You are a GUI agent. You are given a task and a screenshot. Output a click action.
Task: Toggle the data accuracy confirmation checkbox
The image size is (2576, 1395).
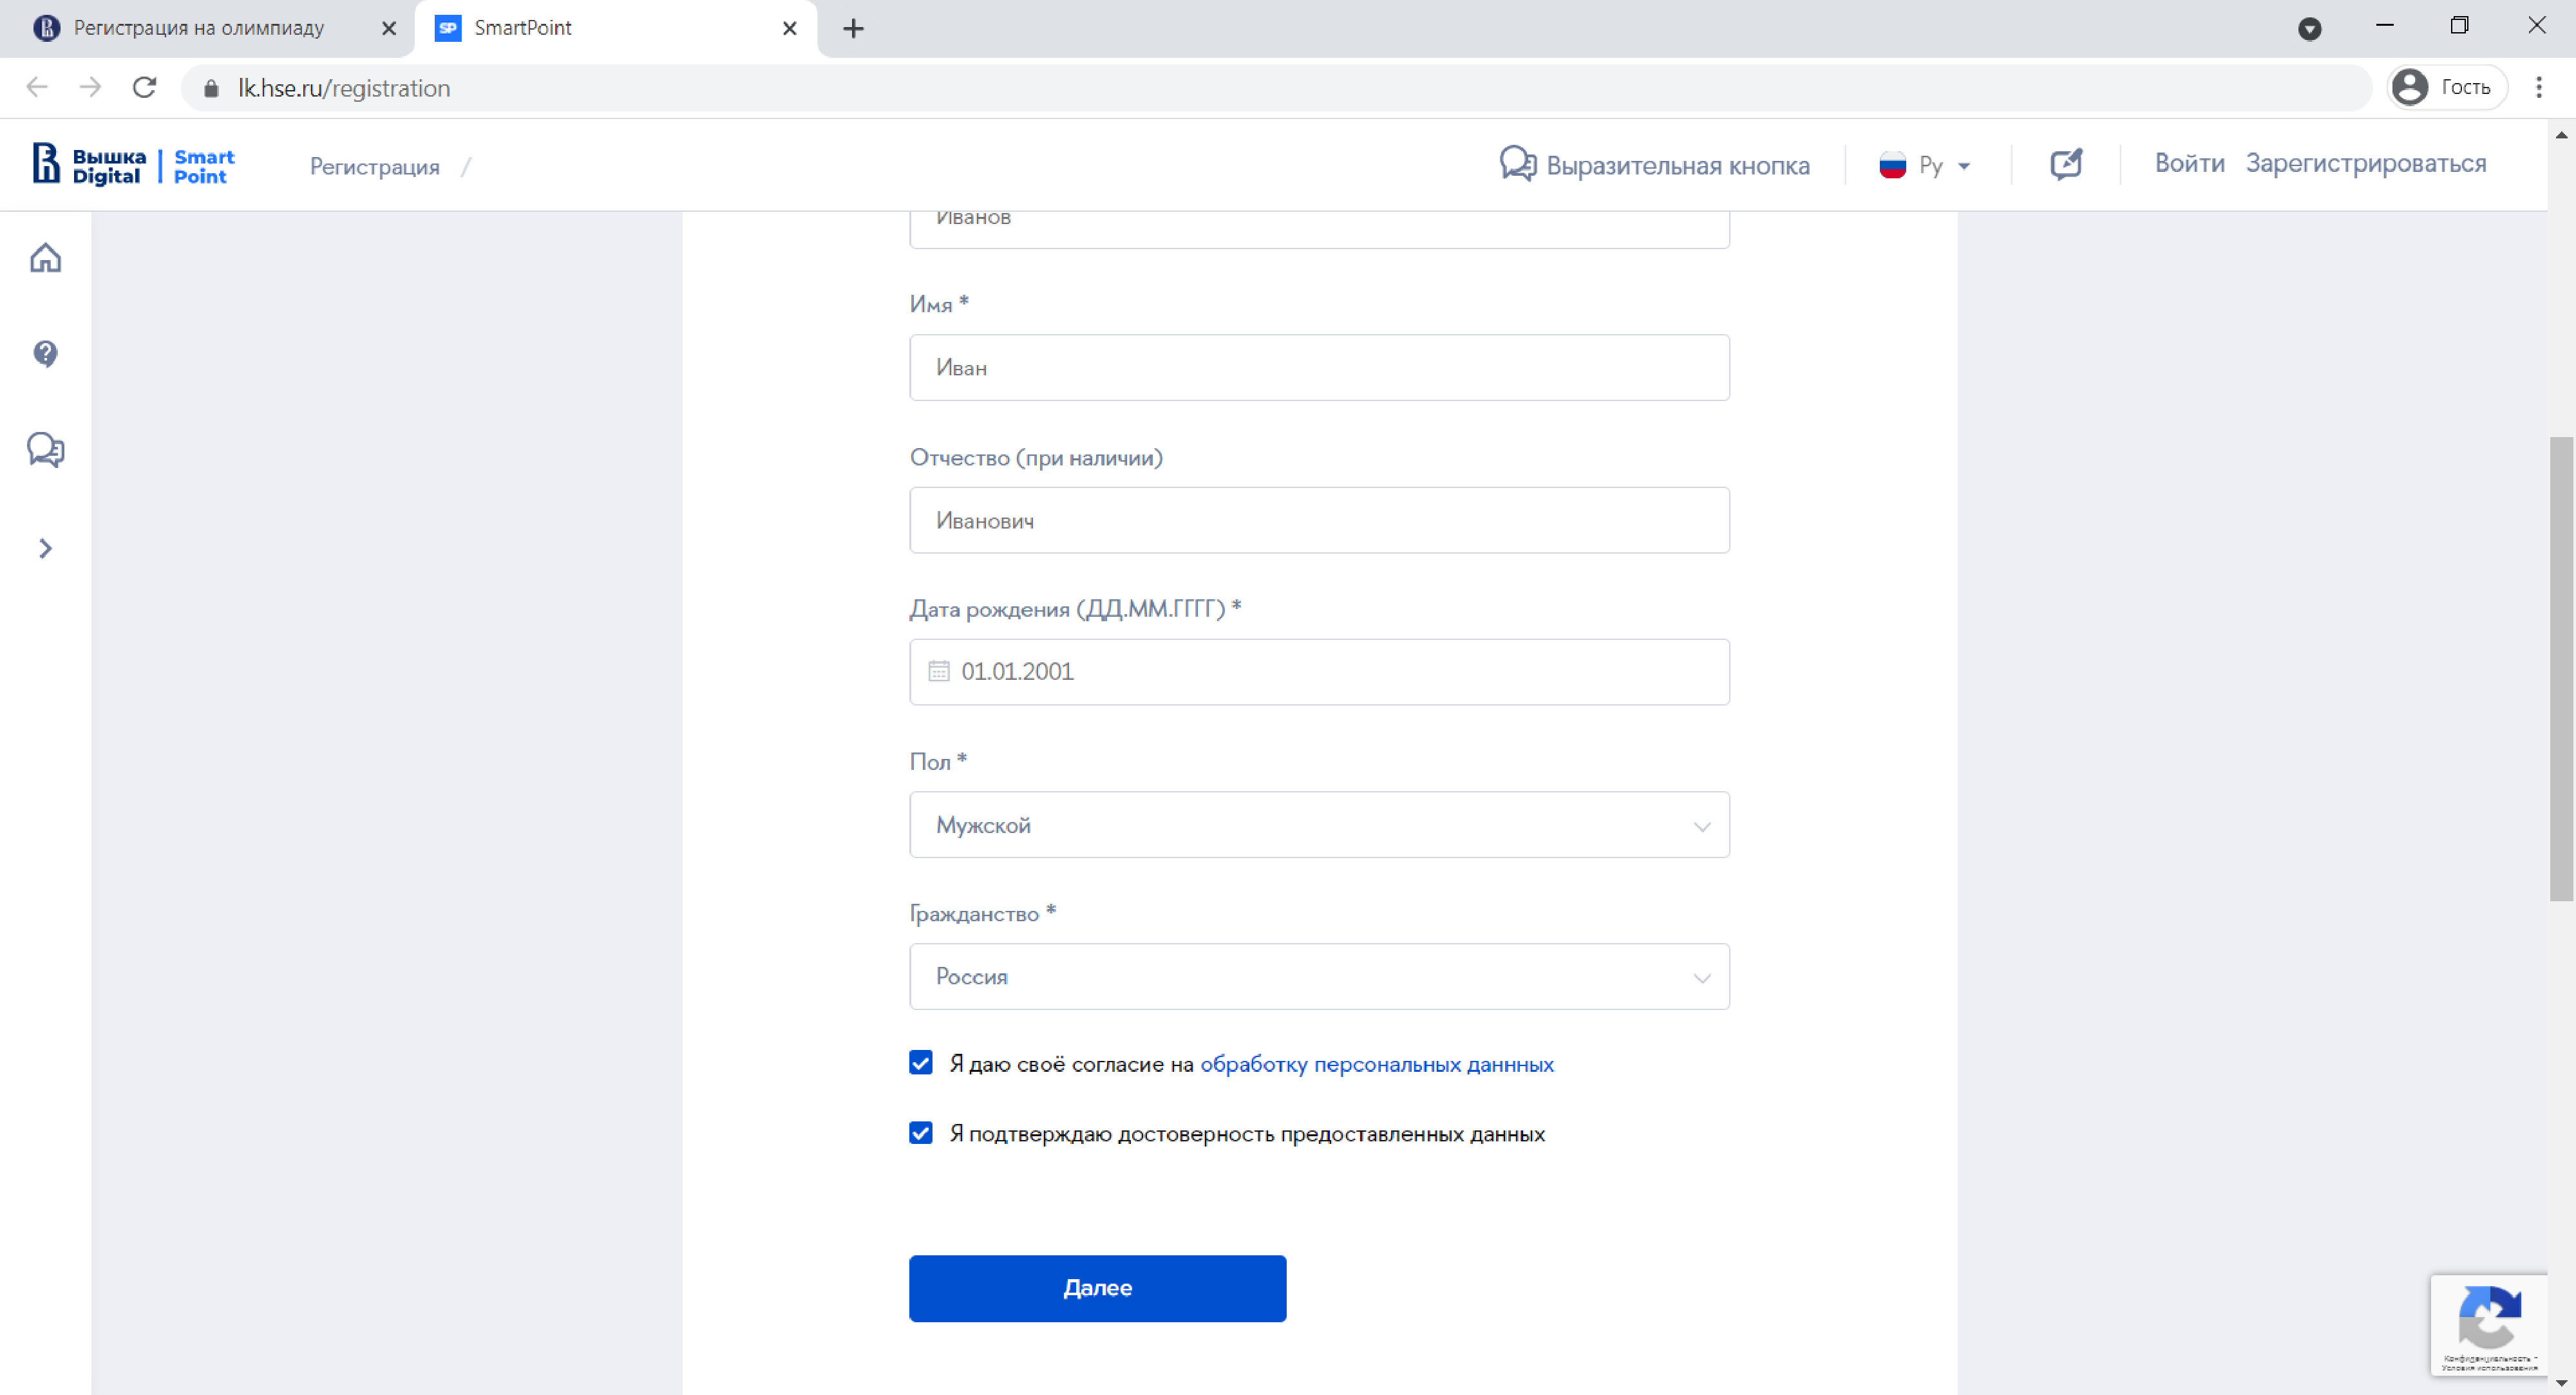click(920, 1132)
